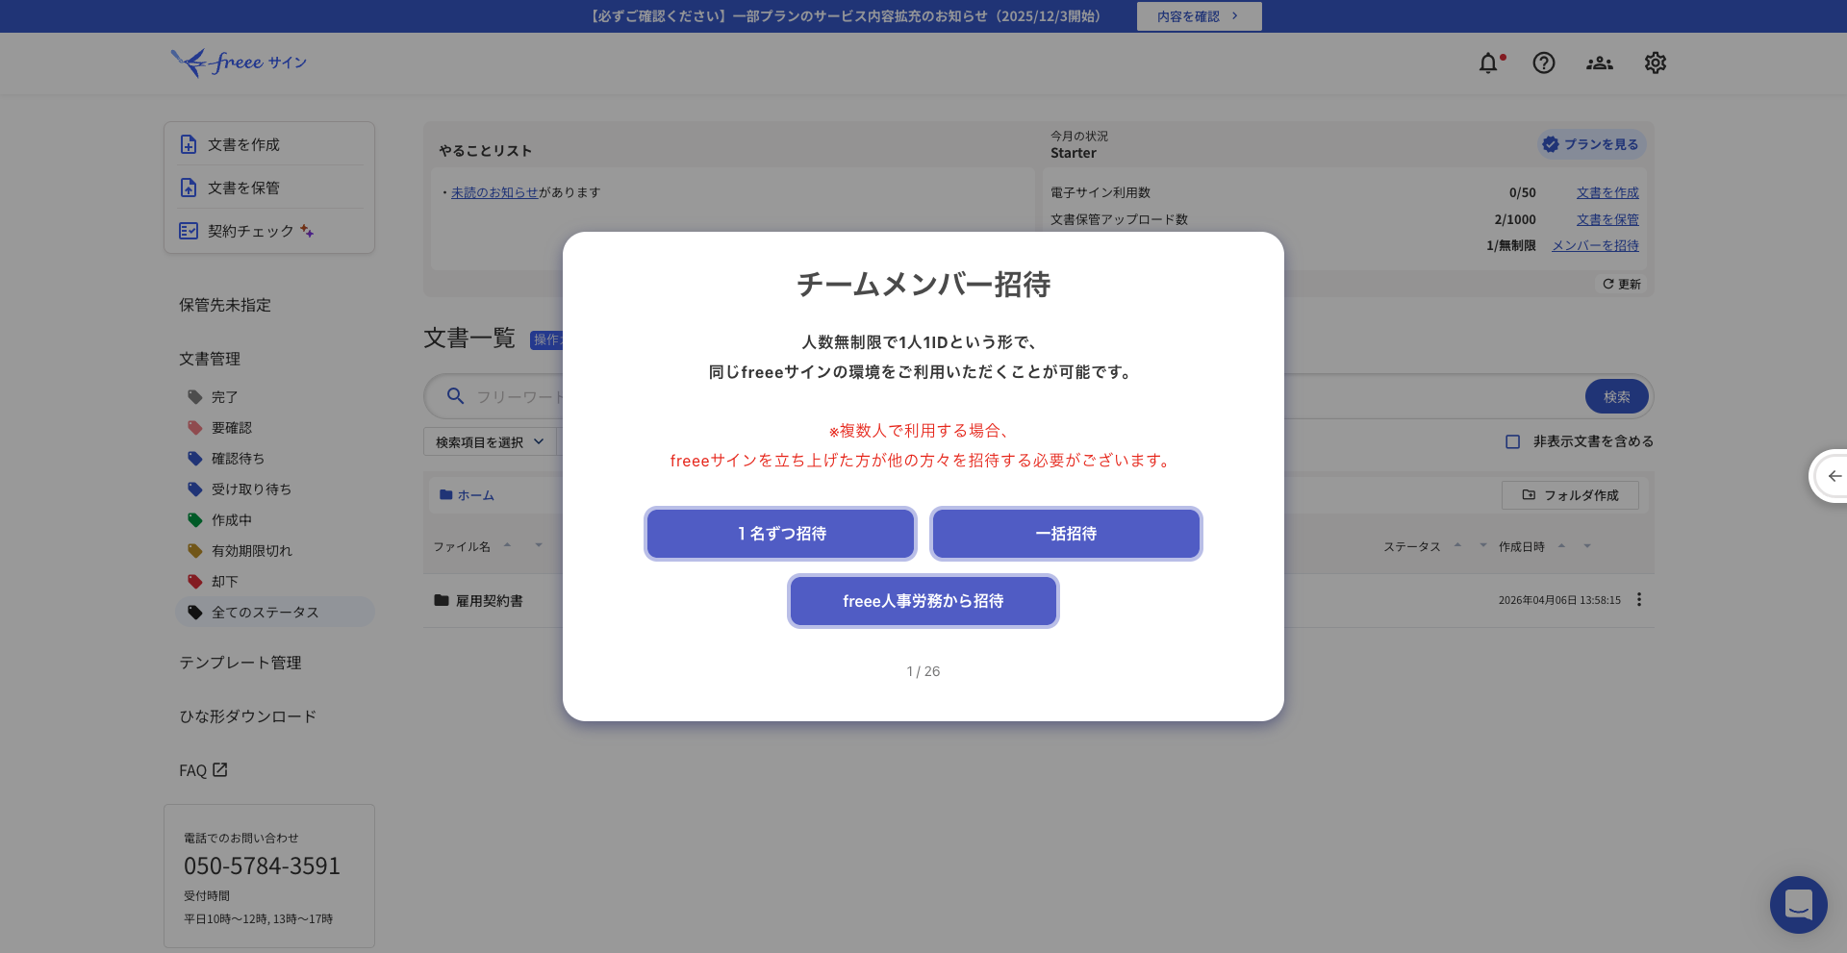Click the freee サイン logo
The height and width of the screenshot is (953, 1847).
coord(239,63)
